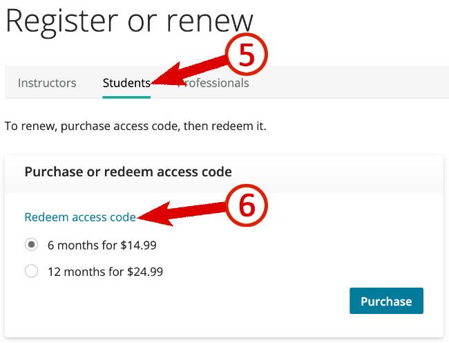Click the "6 months for $14.99" label
This screenshot has width=449, height=343.
click(102, 245)
